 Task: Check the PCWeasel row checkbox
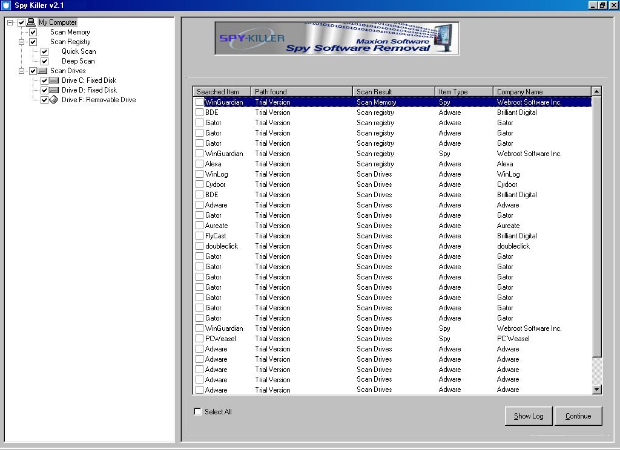pos(199,338)
